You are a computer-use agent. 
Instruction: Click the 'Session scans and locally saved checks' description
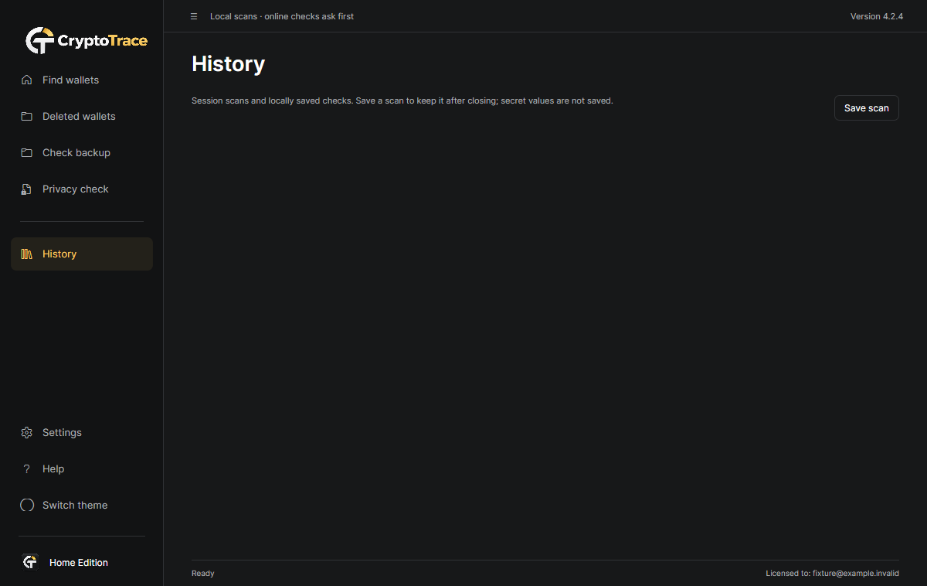point(402,101)
